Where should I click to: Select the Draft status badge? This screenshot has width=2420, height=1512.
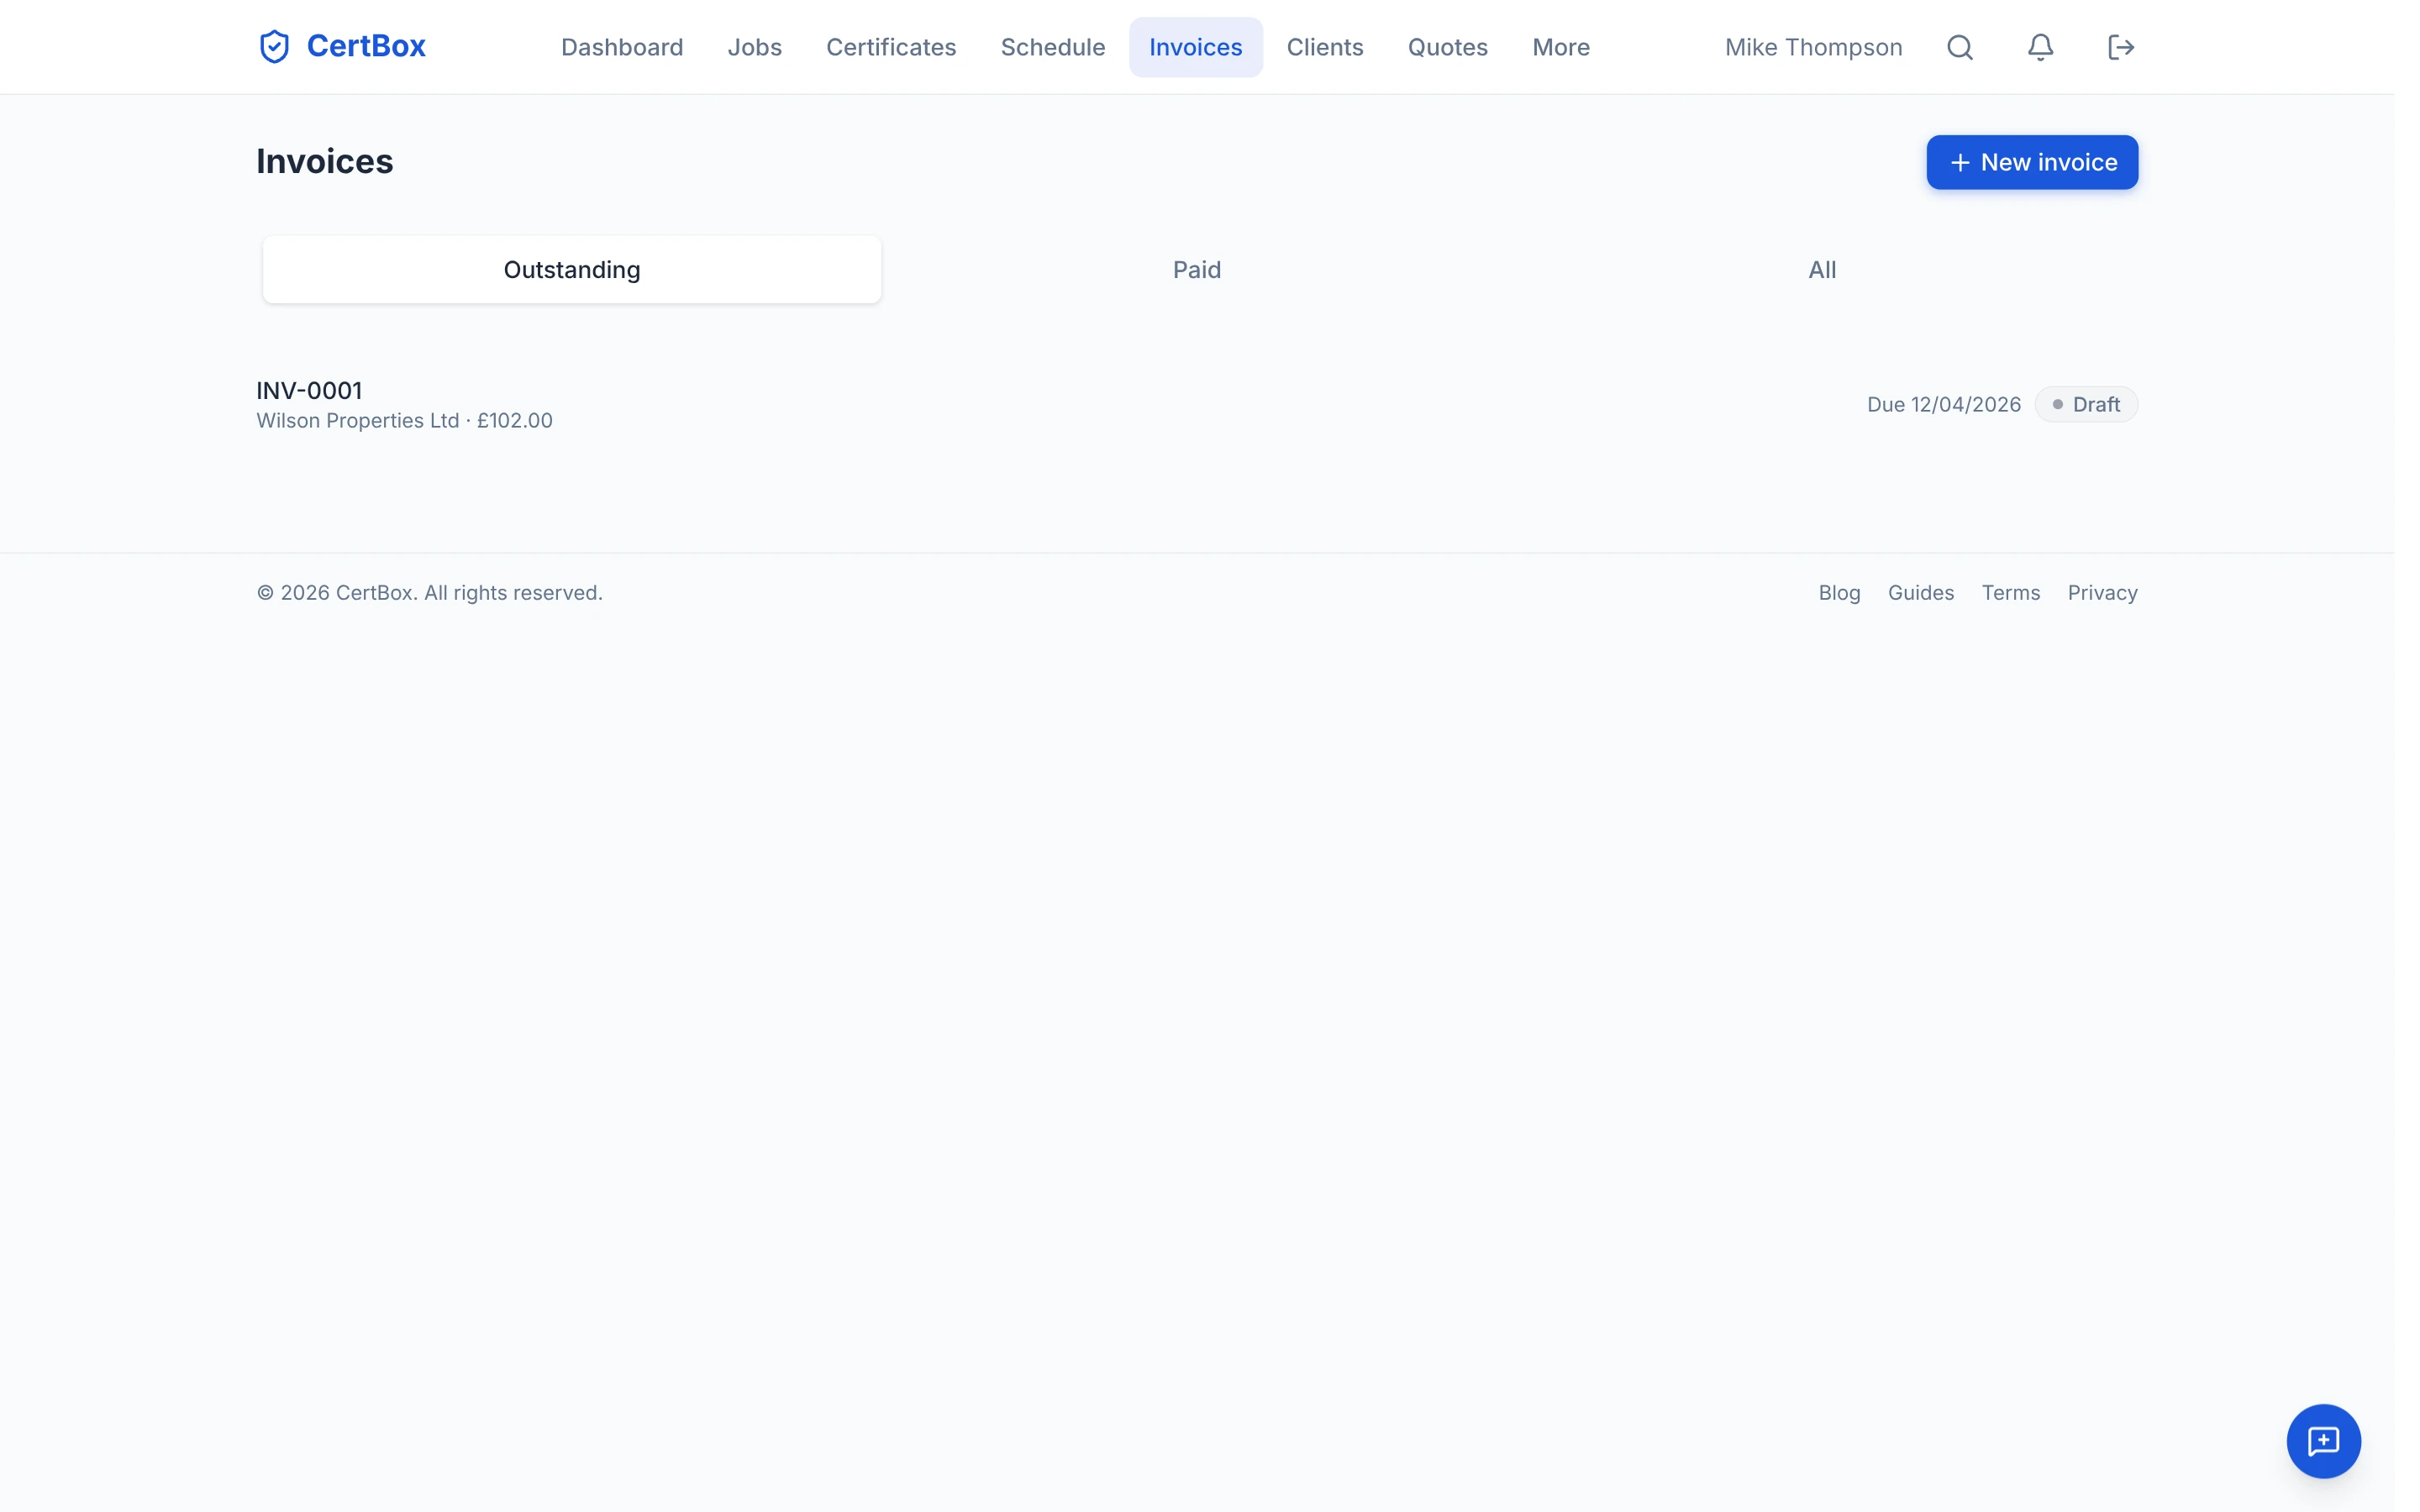2086,404
